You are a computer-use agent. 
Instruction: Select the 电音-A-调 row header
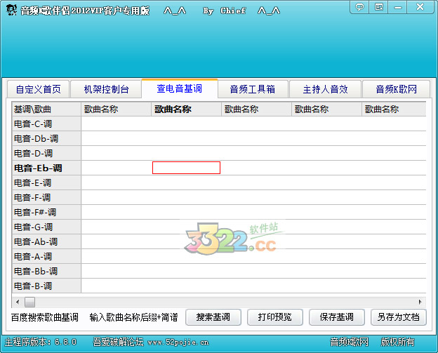46,257
